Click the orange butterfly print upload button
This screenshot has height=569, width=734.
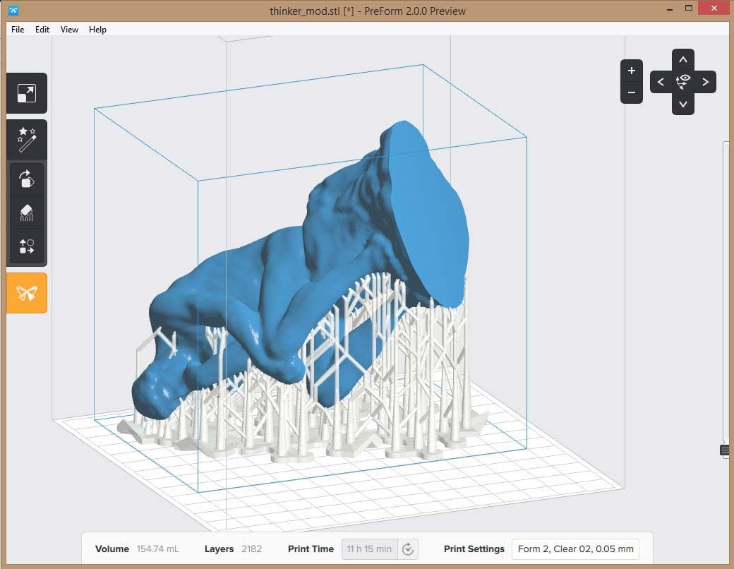[x=26, y=292]
